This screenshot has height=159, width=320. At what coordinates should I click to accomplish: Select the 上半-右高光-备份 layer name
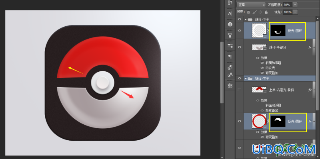pos(282,90)
